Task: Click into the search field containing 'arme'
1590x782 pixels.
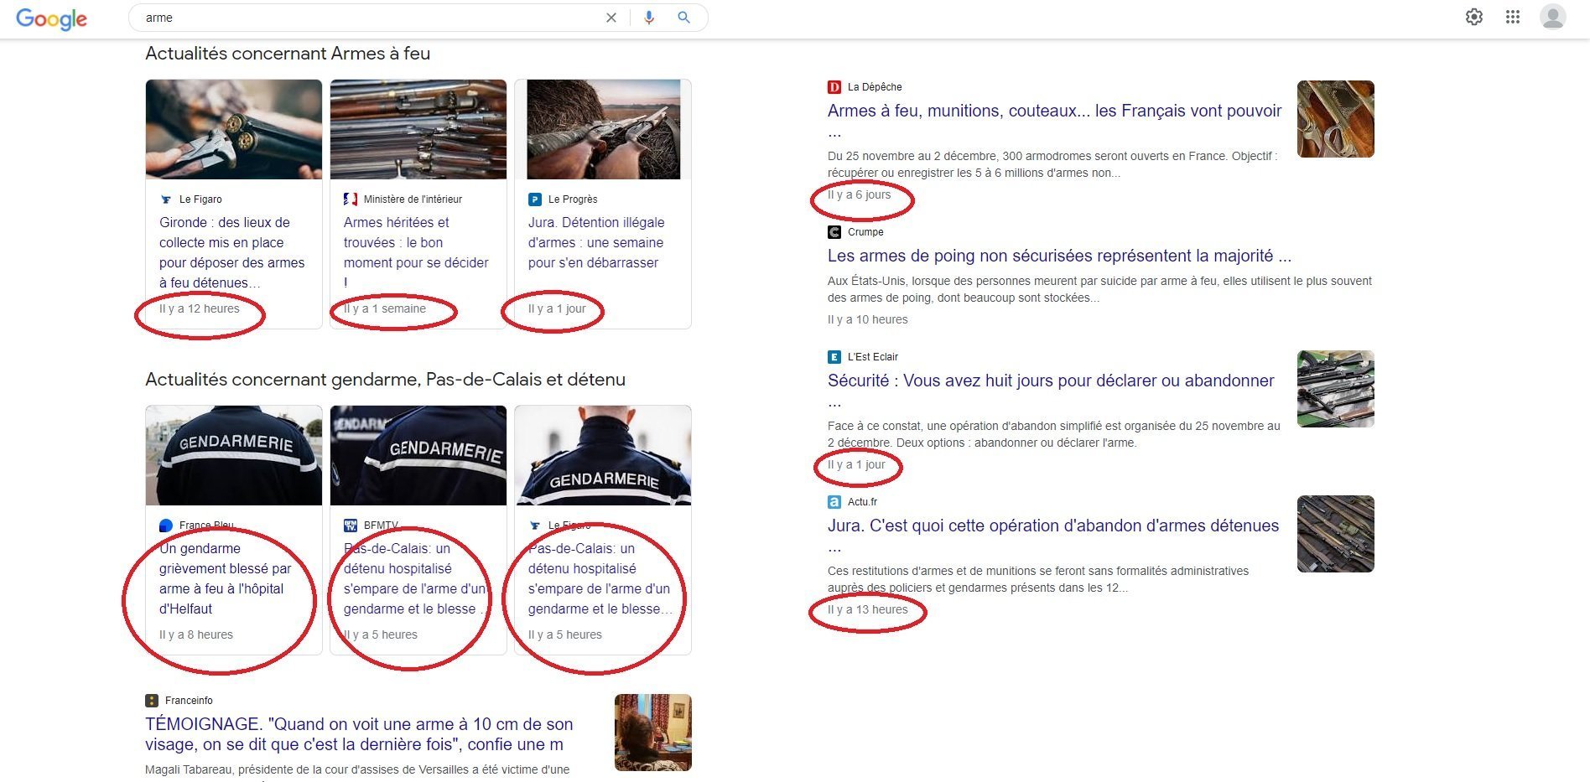Action: click(369, 18)
